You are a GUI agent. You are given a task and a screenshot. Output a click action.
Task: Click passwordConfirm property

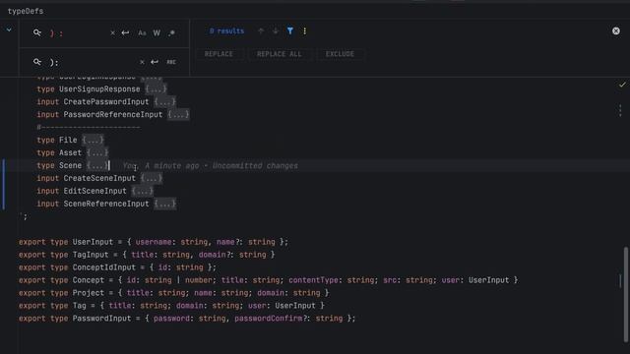[x=268, y=319]
